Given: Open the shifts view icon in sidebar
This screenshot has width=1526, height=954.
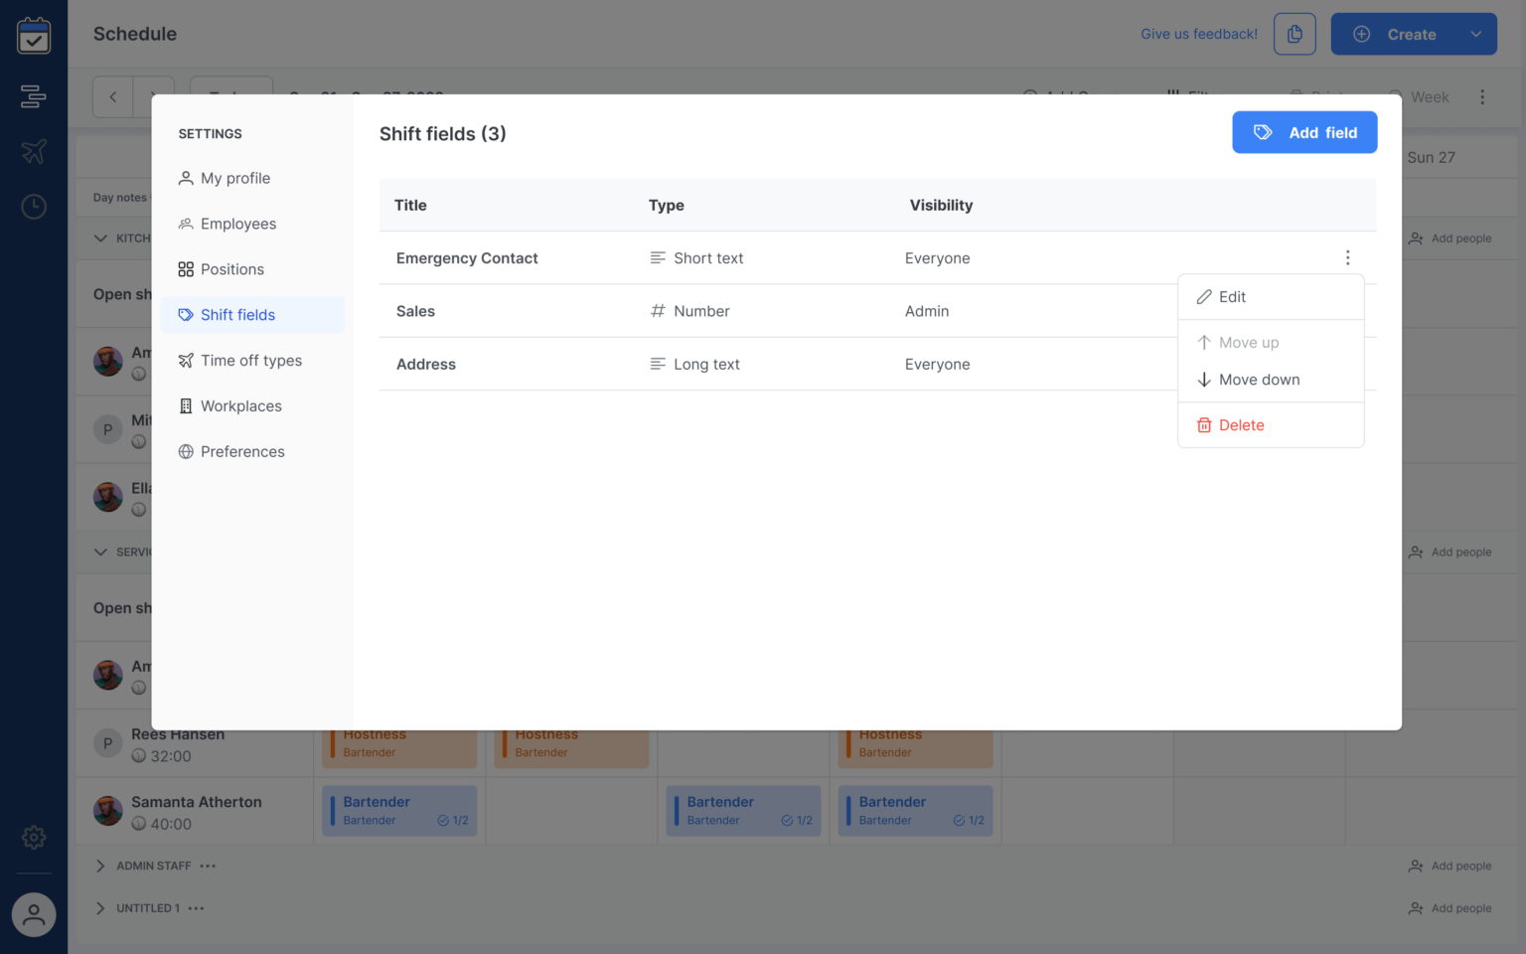Looking at the screenshot, I should 34,96.
